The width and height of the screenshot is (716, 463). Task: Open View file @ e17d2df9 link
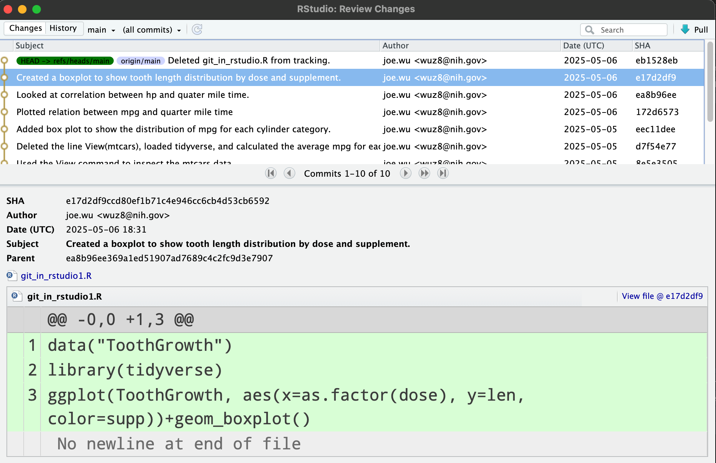[x=662, y=296]
